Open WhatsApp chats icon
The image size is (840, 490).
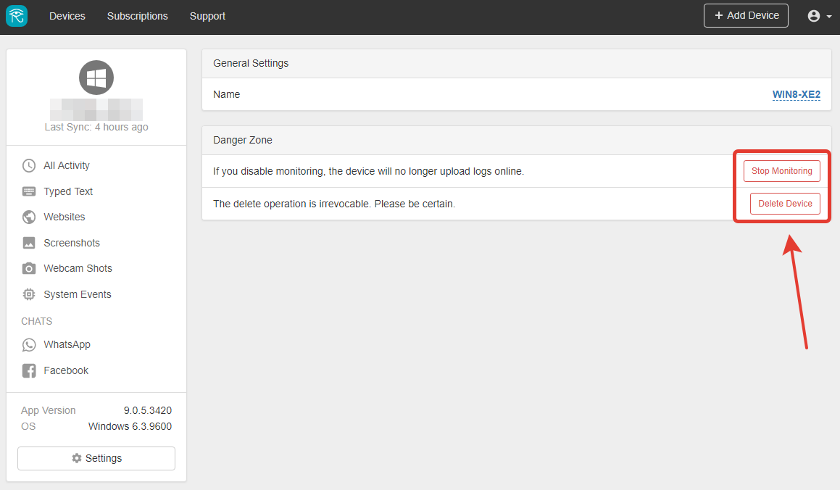pos(29,344)
